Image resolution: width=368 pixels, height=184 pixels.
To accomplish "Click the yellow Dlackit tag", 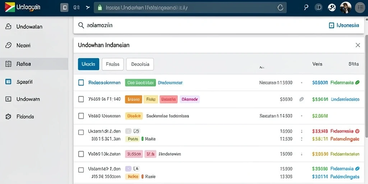I will pos(134,116).
